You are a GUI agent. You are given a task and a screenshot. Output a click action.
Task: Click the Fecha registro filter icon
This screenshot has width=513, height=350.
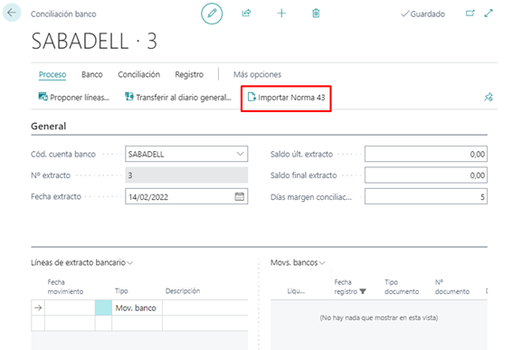click(x=363, y=291)
